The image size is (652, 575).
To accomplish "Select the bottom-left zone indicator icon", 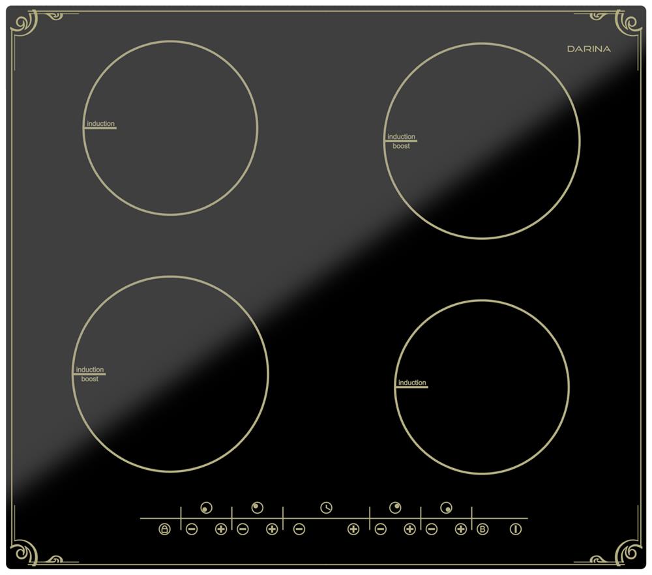I will point(206,508).
